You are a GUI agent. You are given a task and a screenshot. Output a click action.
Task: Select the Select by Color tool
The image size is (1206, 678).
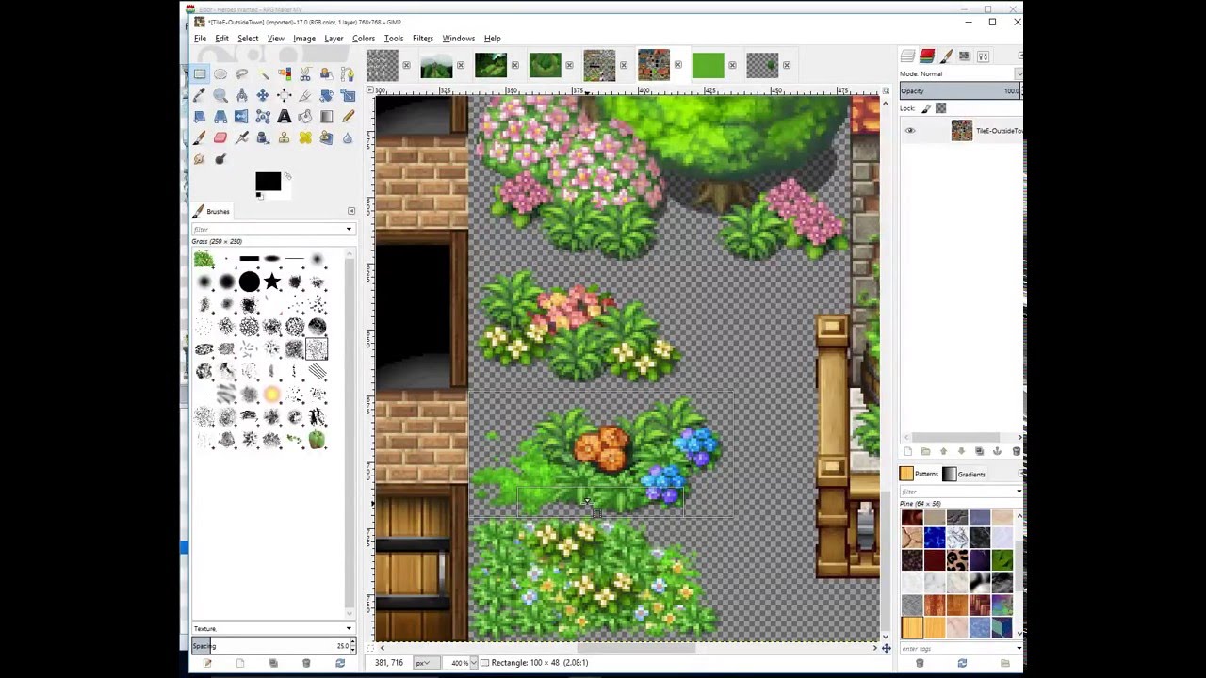285,73
